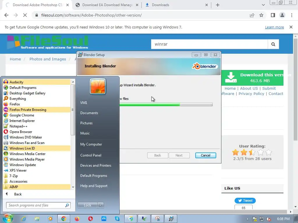
Task: Open Notepad++ in the Start menu
Action: click(x=37, y=126)
